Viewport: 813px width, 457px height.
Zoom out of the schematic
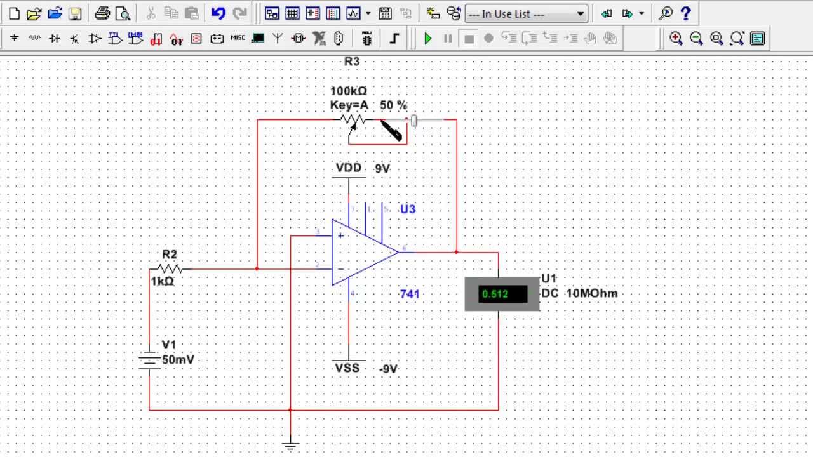[x=696, y=39]
